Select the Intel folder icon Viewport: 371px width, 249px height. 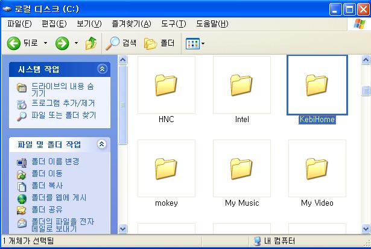click(x=241, y=85)
